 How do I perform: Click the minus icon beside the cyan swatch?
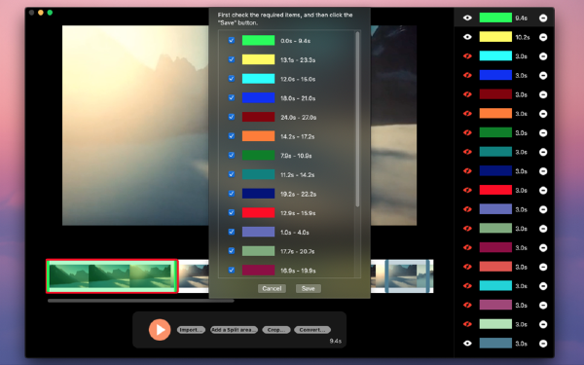coord(543,56)
